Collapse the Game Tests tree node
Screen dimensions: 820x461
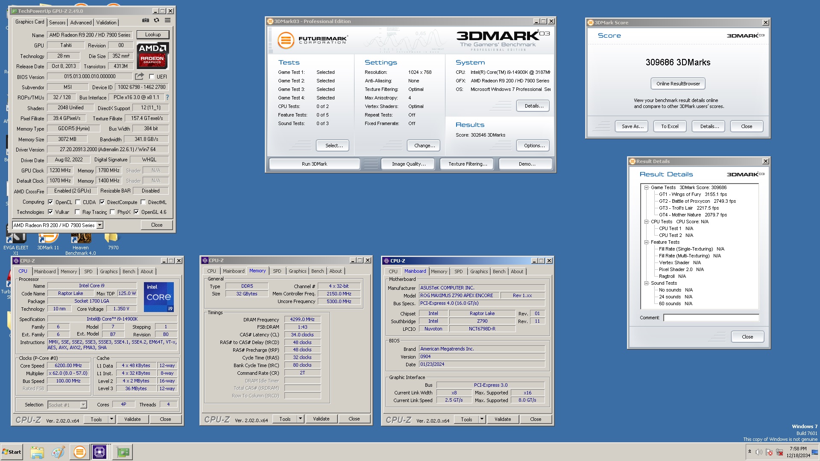[646, 187]
